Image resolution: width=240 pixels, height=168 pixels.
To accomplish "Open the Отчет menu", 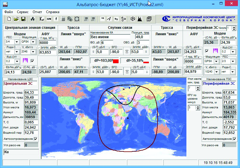I will 37,12.
